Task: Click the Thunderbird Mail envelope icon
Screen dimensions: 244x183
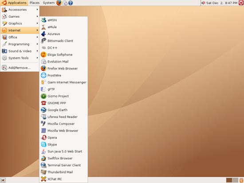Action: pos(43,172)
